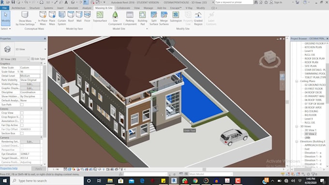
Task: Click Sign In in the title bar
Action: tap(276, 2)
